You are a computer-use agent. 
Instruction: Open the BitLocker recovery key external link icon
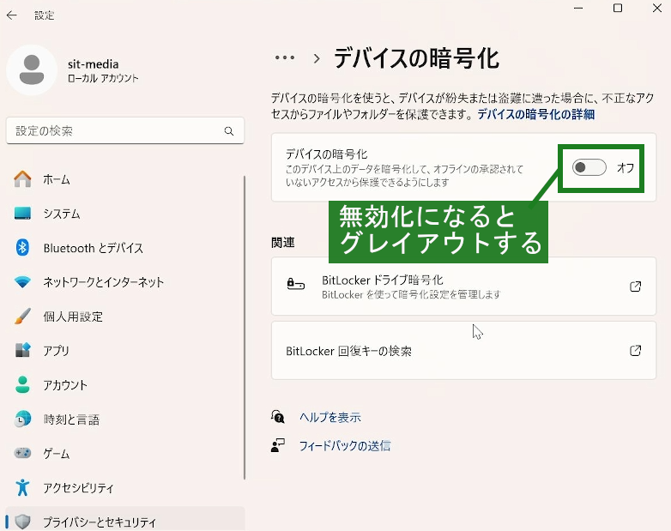[x=636, y=351]
